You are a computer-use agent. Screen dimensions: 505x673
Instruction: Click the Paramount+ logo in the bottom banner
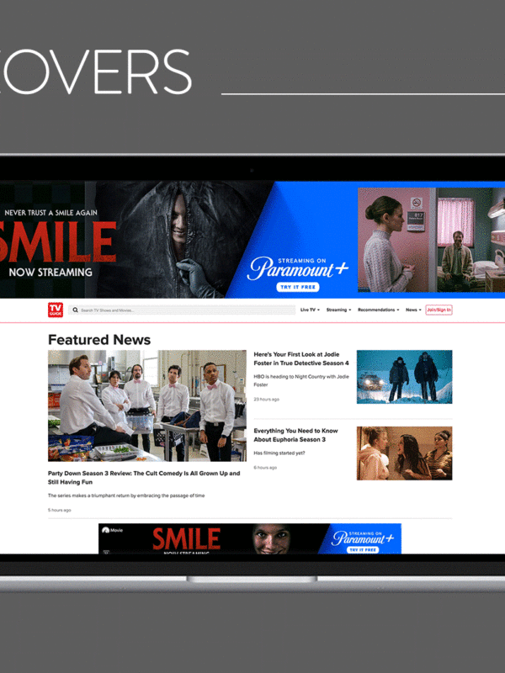(x=363, y=538)
